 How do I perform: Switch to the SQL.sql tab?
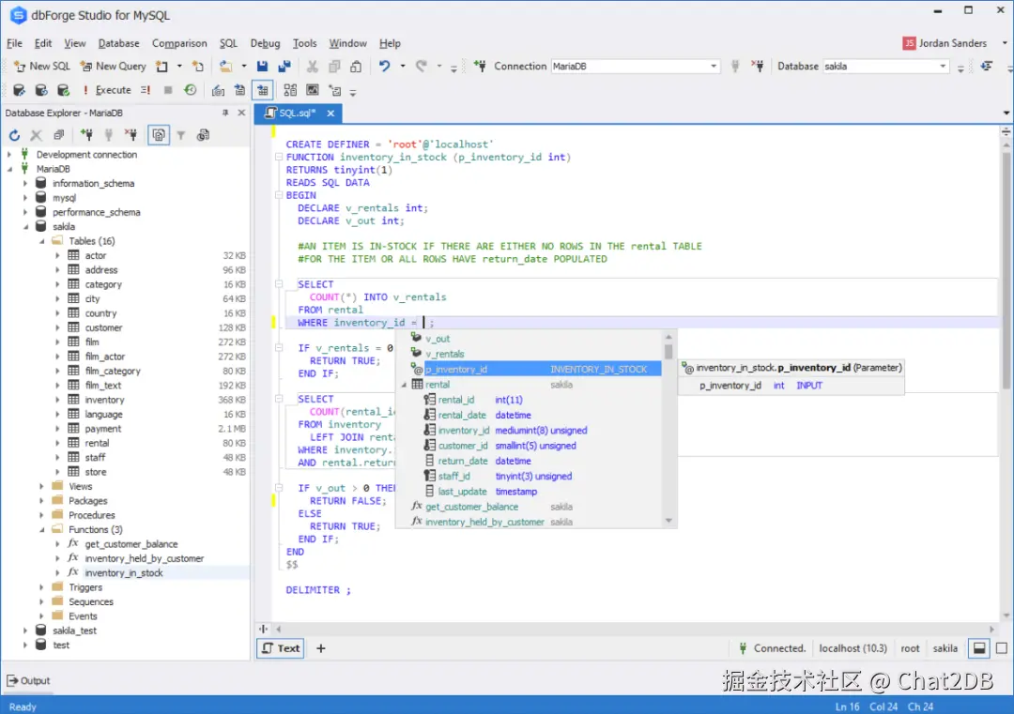point(299,113)
